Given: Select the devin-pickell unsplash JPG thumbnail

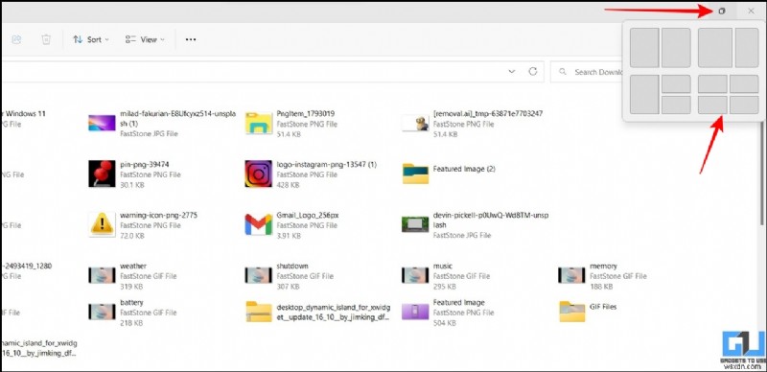Looking at the screenshot, I should click(x=415, y=224).
